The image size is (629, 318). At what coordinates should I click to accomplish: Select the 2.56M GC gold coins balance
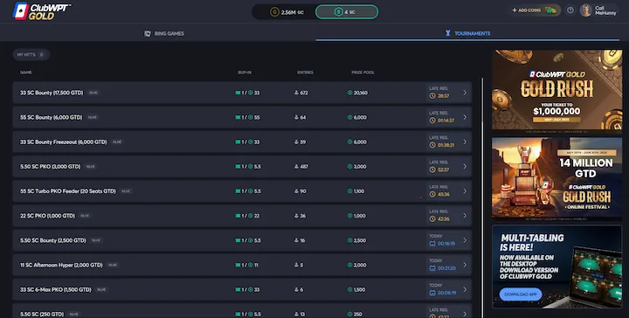tap(286, 12)
